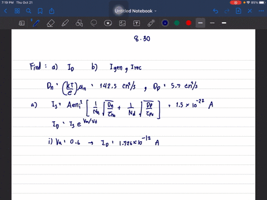The image size is (267, 200).
Task: Select the Lasso tool
Action: pos(93,23)
